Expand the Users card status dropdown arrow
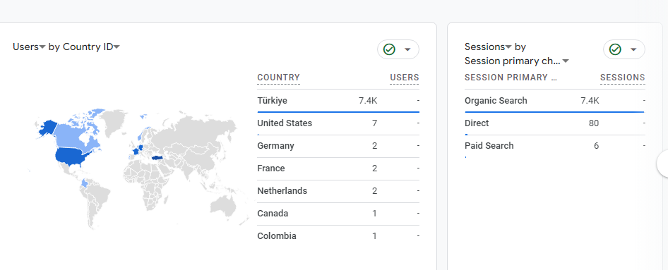Screen dimensions: 668x270 point(407,49)
